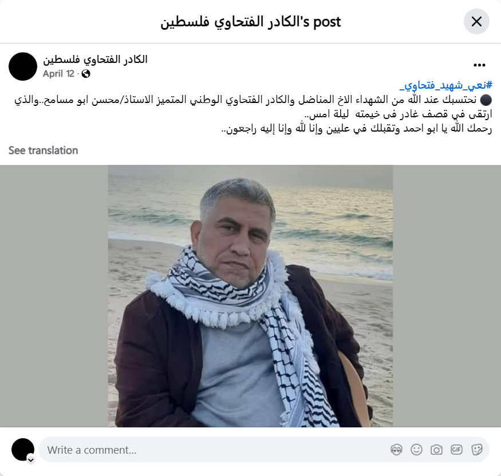Follow the #نعي_شهيد_فتحاوي_ hashtag
This screenshot has height=476, width=501.
[x=446, y=85]
